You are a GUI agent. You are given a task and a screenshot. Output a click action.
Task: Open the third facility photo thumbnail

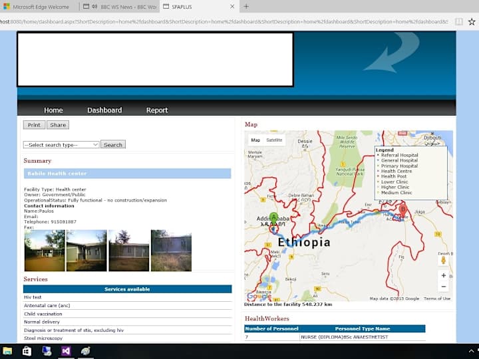129,251
